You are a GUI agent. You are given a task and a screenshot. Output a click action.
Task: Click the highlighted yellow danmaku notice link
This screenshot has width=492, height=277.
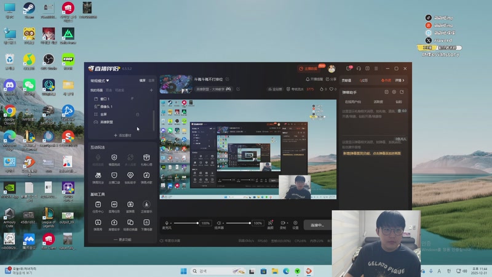click(372, 153)
